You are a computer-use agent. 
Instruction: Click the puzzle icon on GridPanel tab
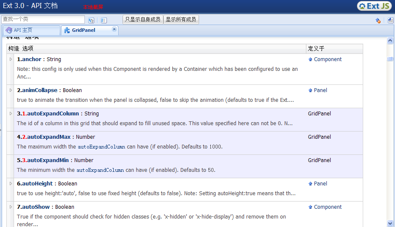tap(67, 30)
